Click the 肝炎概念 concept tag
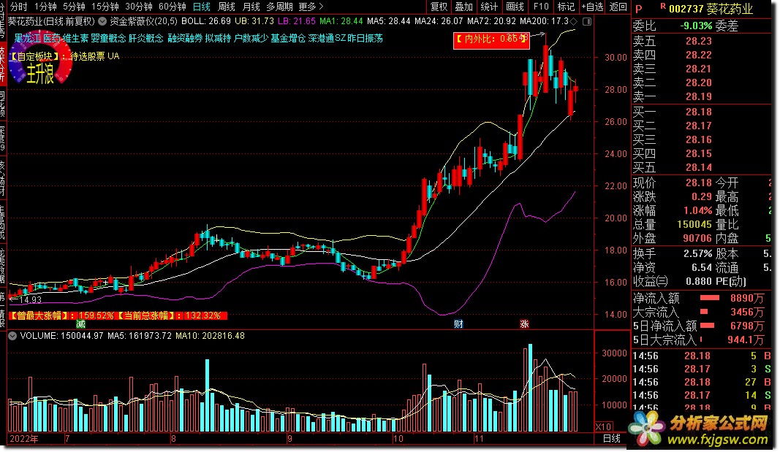Viewport: 780px width, 452px height. click(145, 38)
